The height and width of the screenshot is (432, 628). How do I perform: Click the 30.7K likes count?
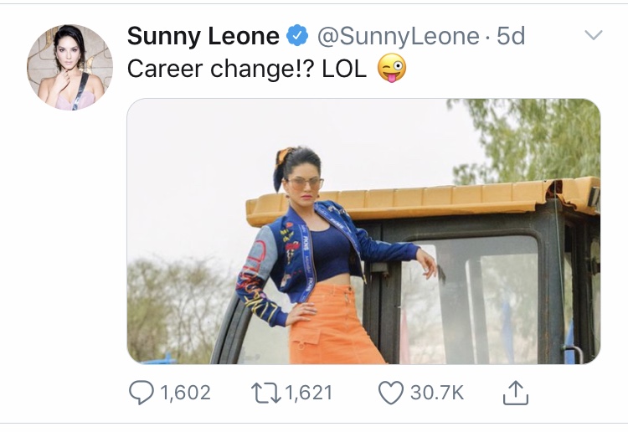coord(436,392)
